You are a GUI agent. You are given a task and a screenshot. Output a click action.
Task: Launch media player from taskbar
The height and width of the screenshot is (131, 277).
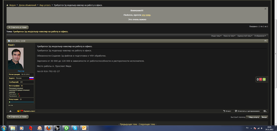(x=21, y=128)
